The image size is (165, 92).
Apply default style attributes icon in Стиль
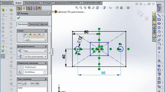(25, 35)
